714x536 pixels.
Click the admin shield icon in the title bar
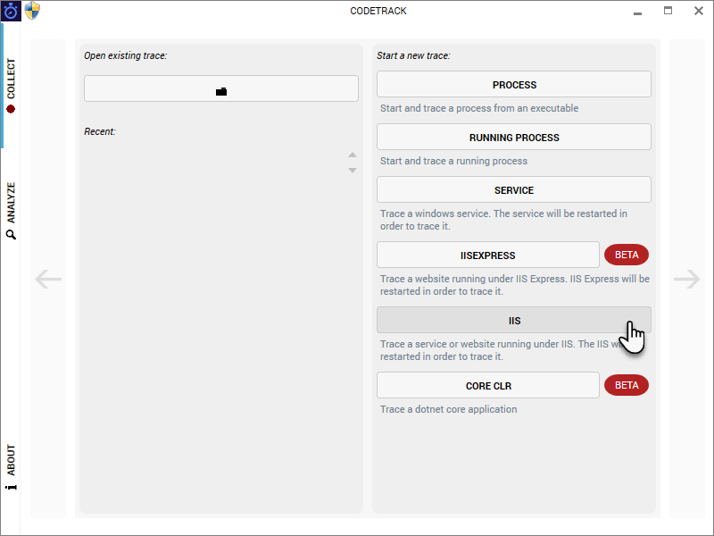32,11
